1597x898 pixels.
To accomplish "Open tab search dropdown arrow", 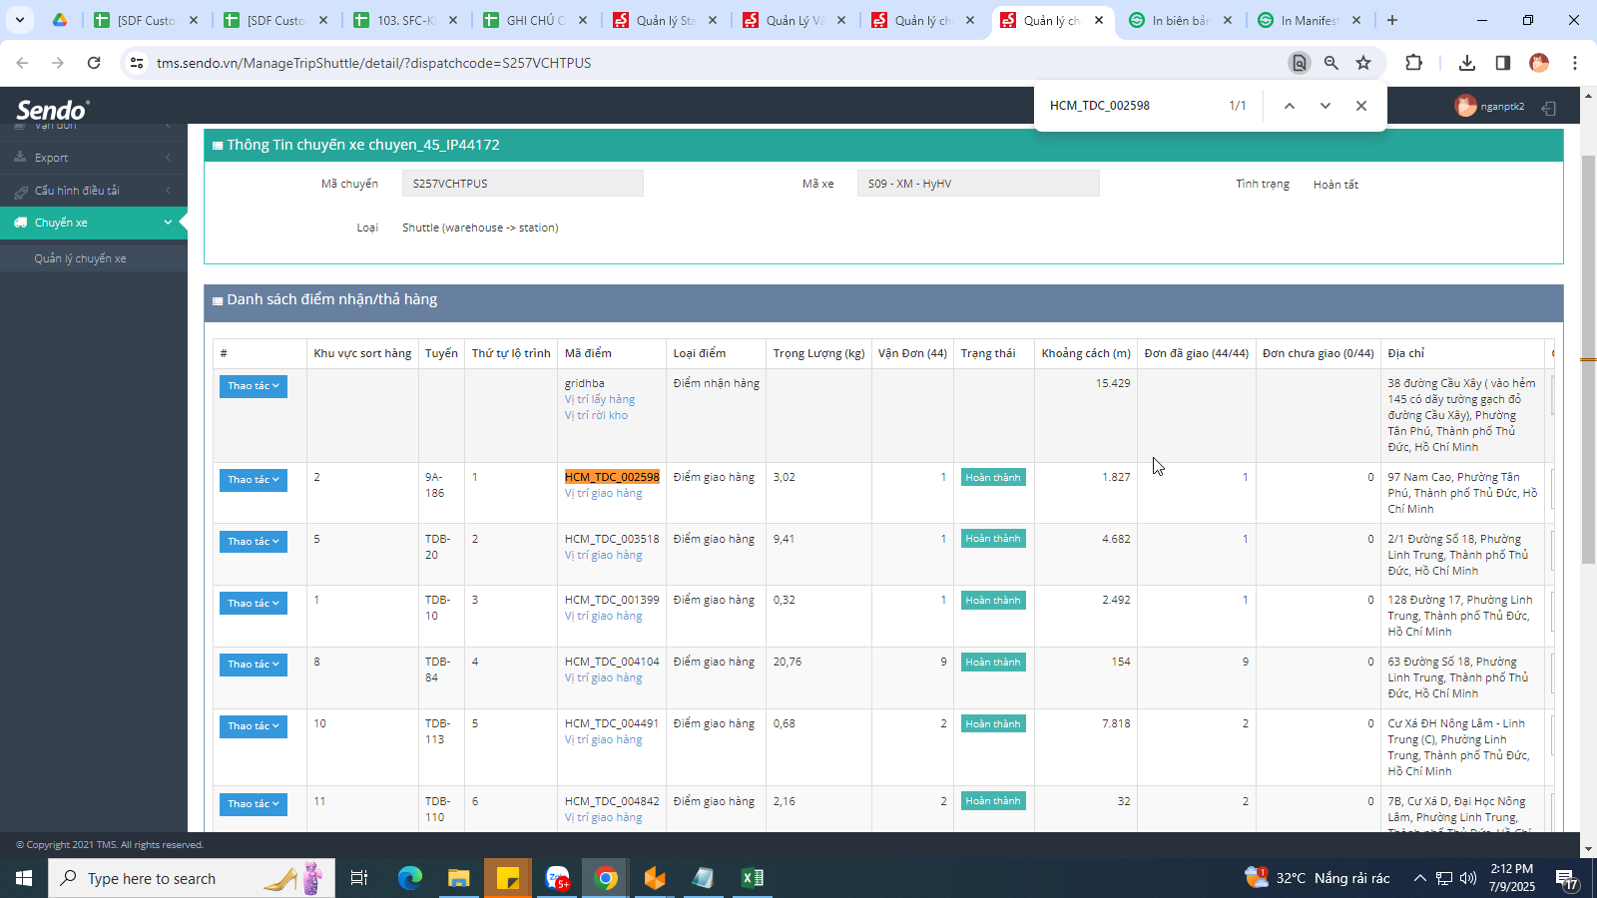I will click(19, 20).
